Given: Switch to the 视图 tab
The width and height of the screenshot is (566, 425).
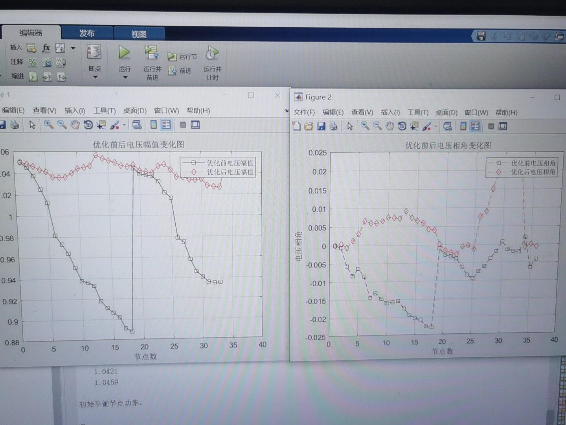Looking at the screenshot, I should tap(139, 34).
